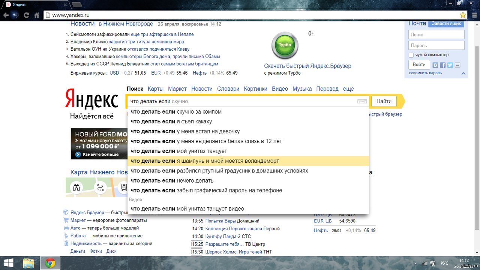
Task: Open the Windows Start button
Action: tap(9, 263)
